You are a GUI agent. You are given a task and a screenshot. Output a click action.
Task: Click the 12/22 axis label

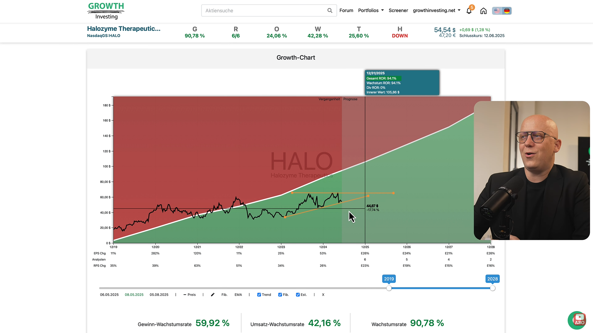coord(239,247)
